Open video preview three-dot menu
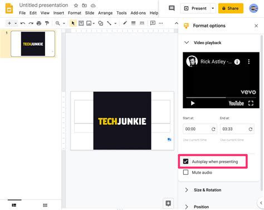 click(249, 61)
